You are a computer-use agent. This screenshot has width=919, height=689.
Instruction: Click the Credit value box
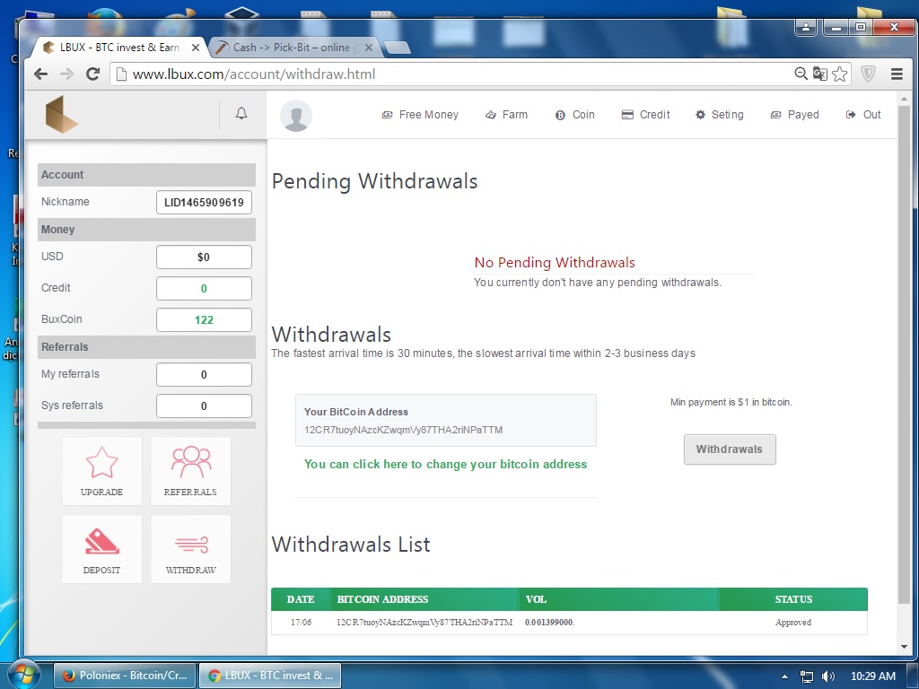click(x=204, y=288)
